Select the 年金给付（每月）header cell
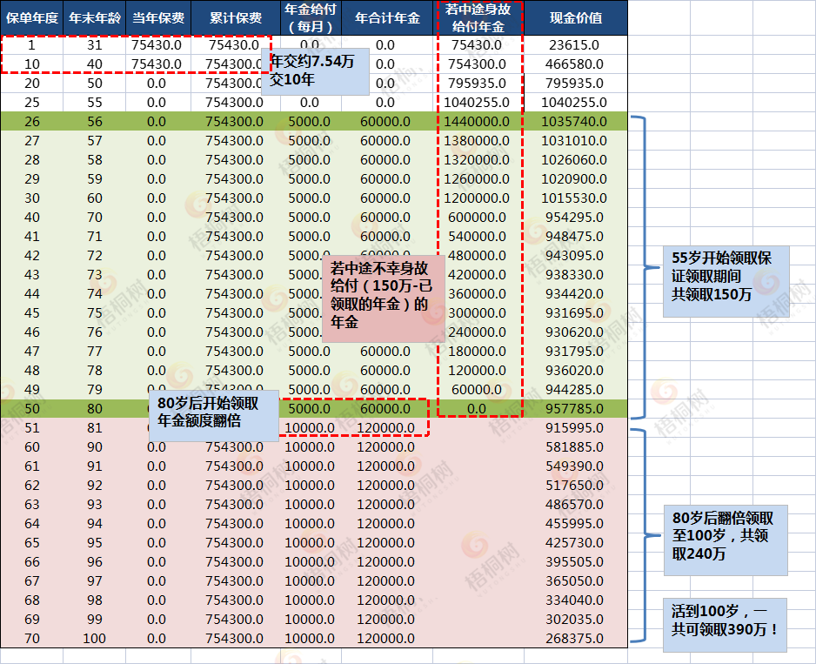Viewport: 816px width, 664px height. click(311, 17)
